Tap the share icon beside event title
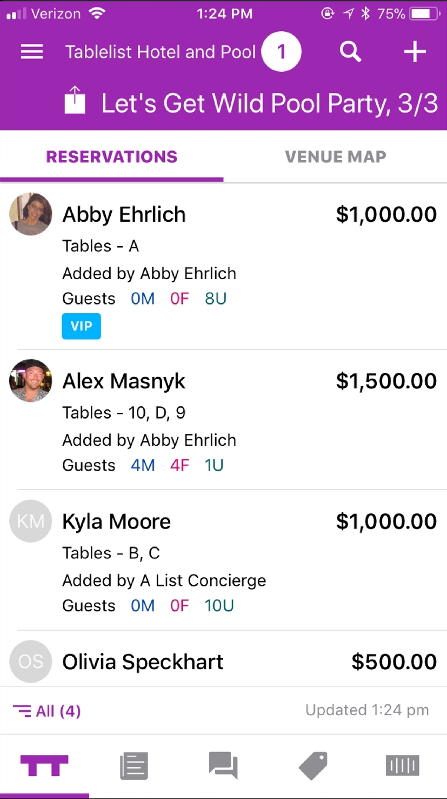Image resolution: width=447 pixels, height=799 pixels. coord(75,101)
